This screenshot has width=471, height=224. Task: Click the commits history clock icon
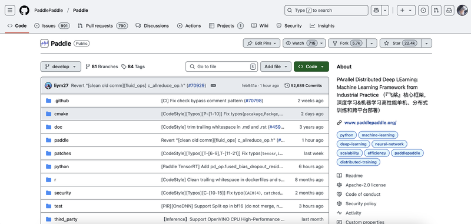tap(287, 85)
